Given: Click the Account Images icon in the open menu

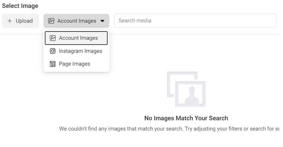Looking at the screenshot, I should coord(53,38).
